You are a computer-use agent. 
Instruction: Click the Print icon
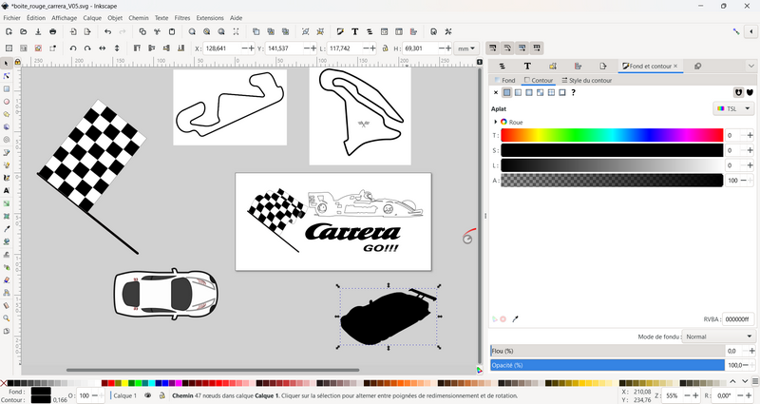pos(53,31)
